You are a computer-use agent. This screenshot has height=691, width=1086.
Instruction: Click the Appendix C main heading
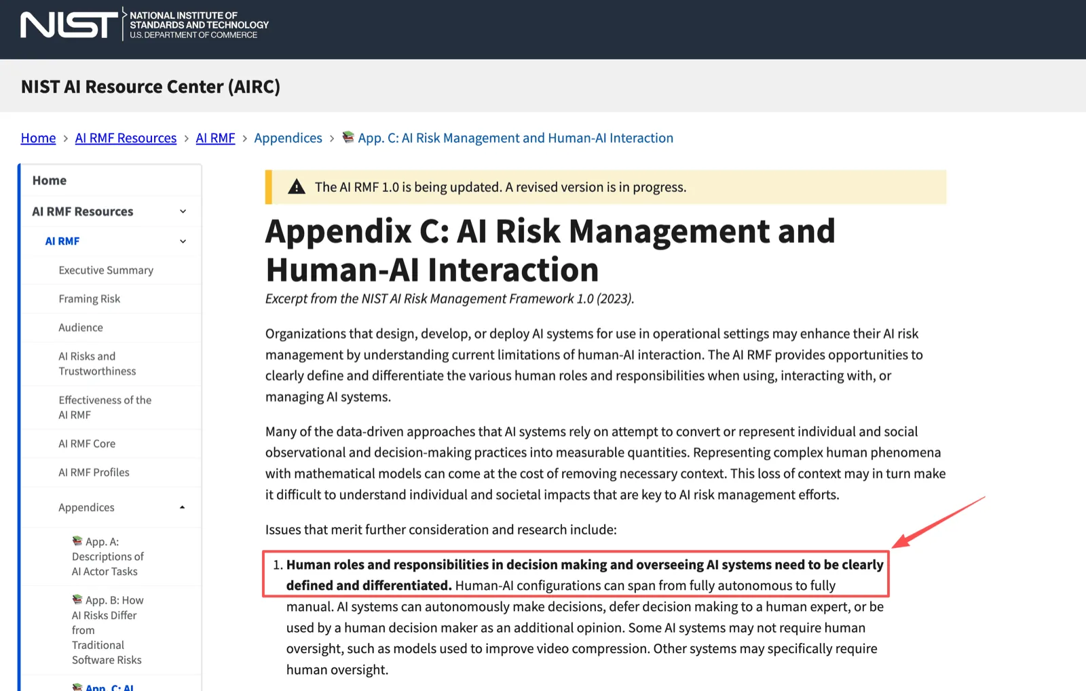coord(550,250)
